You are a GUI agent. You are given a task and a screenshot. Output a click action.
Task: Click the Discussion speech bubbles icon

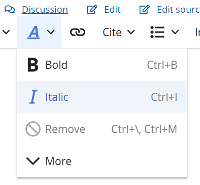tap(10, 9)
